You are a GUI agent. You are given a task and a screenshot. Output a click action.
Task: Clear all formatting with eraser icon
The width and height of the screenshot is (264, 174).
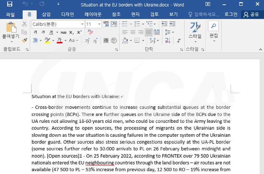pos(90,32)
